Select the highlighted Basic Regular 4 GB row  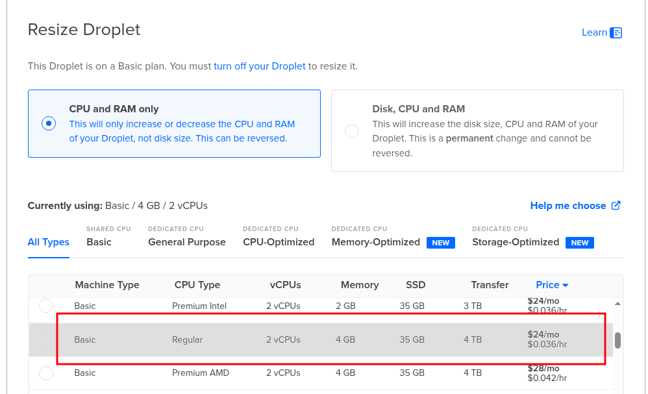[325, 339]
